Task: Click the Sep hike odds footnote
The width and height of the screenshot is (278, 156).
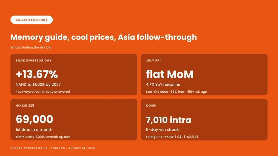Action: point(176,92)
